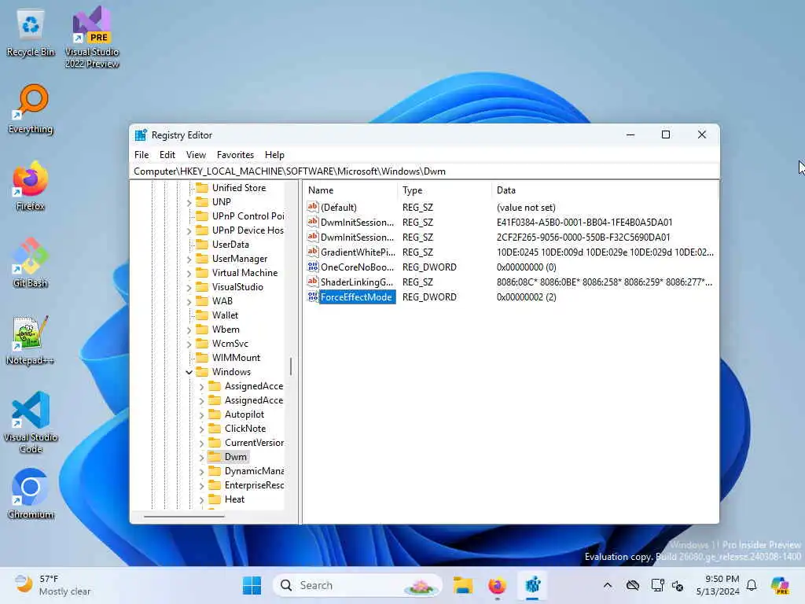Open the Favorites menu
Screen dimensions: 805x604
(235, 155)
